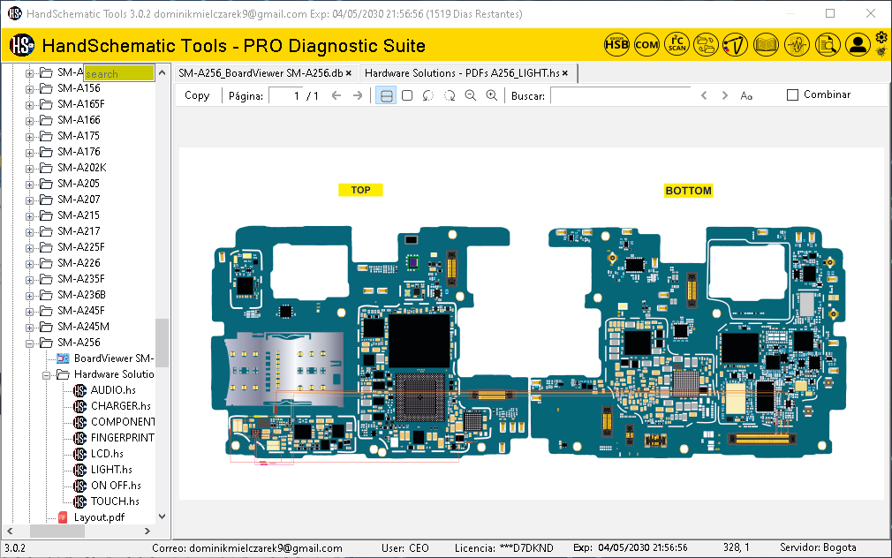Open BoardViewer SM- database item
Viewport: 892px width, 558px height.
point(114,358)
